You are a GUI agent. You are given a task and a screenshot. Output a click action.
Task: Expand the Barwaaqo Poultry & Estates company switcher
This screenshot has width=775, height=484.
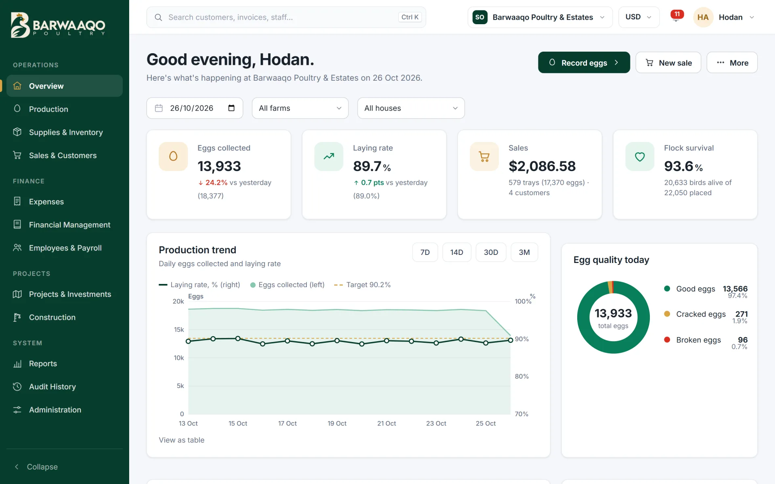click(540, 17)
